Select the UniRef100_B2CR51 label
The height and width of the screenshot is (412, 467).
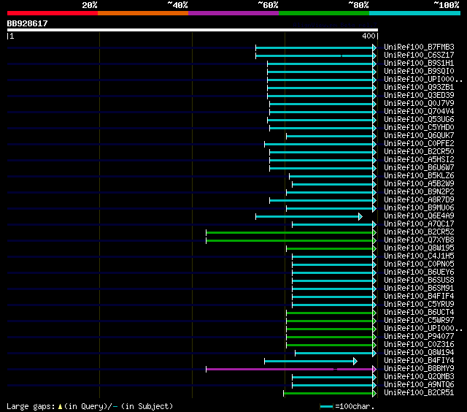pyautogui.click(x=419, y=393)
